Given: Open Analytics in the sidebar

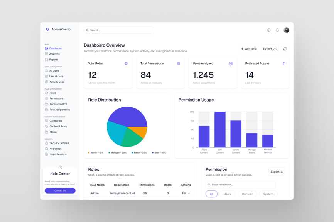Looking at the screenshot, I should tap(54, 54).
